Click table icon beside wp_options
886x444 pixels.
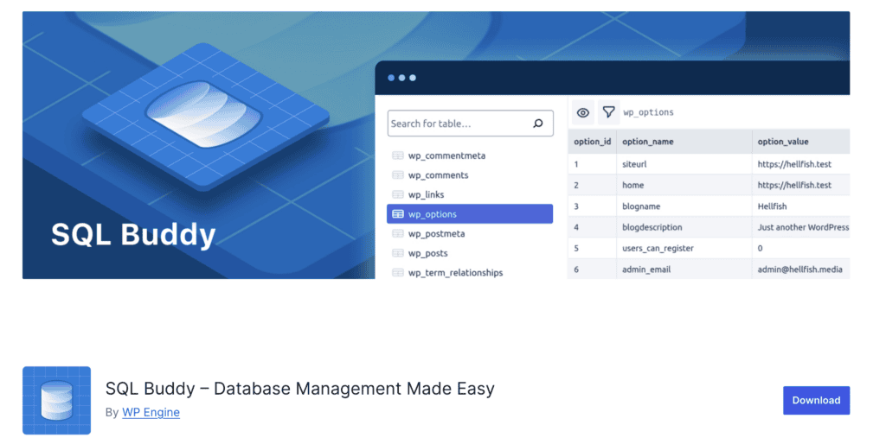[398, 214]
